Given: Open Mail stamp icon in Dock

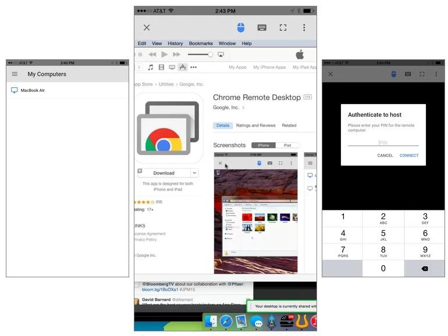Looking at the screenshot, I should pos(241,321).
